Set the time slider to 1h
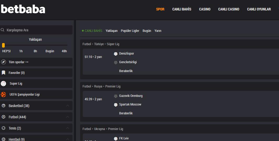This screenshot has width=279, height=141. coord(21,51)
